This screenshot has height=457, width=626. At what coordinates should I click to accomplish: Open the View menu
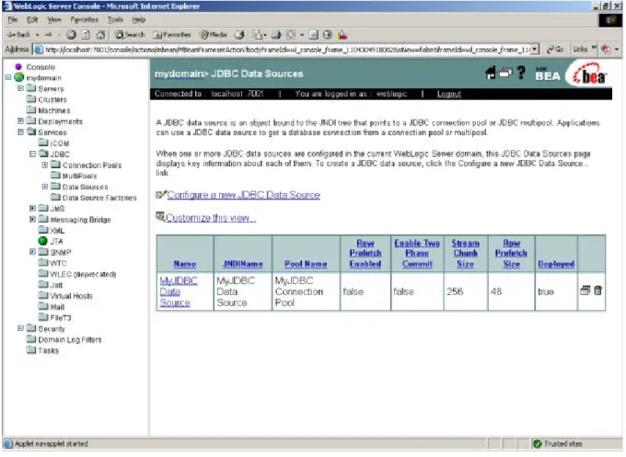click(54, 19)
